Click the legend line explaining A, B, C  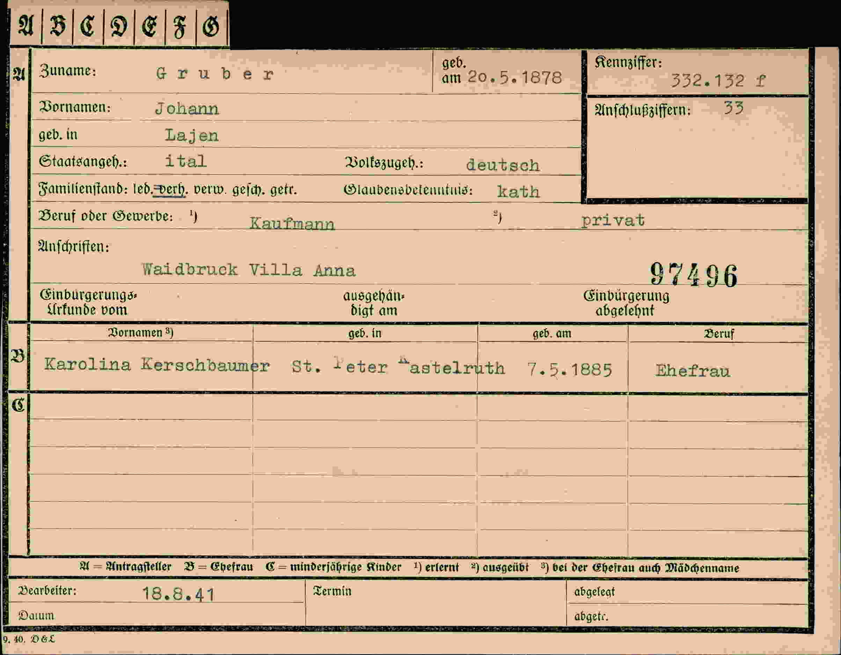pyautogui.click(x=409, y=568)
